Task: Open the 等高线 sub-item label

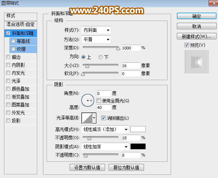Action: (23, 41)
